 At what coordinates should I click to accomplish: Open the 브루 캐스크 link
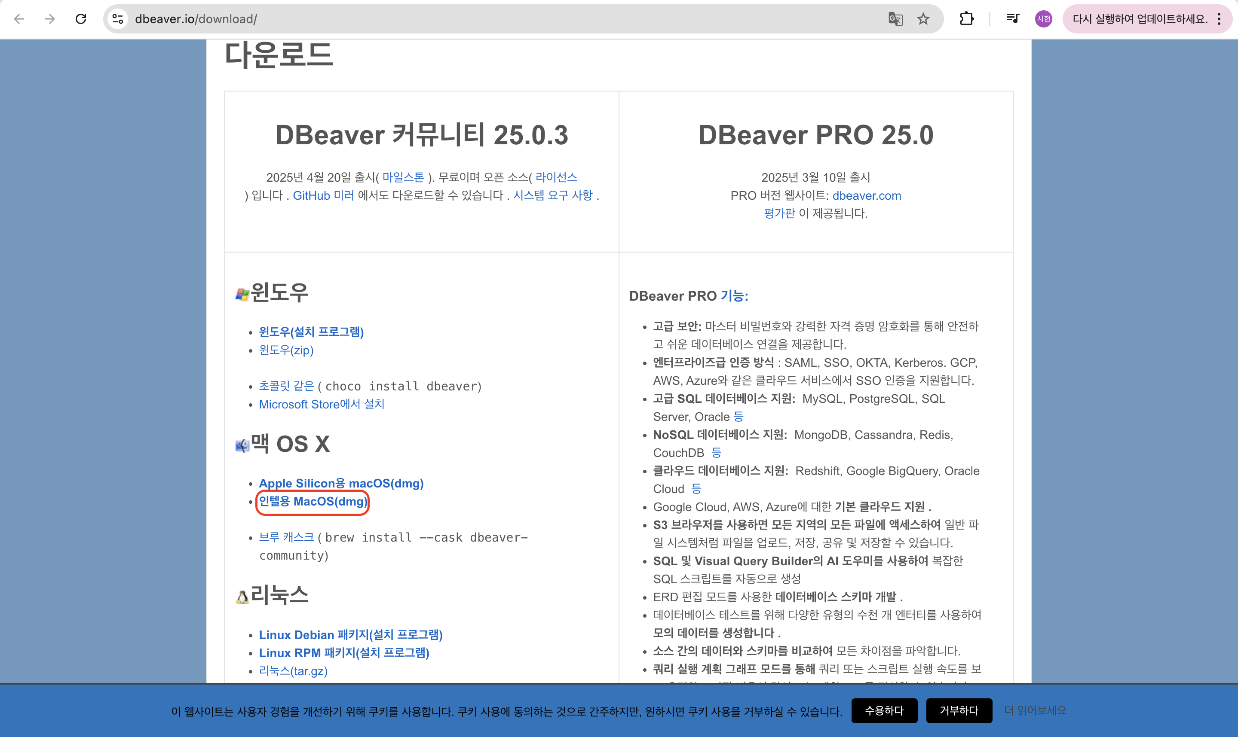(287, 537)
